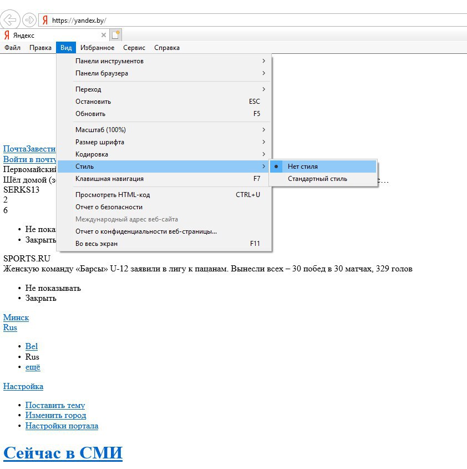
Task: Click the ещё link
Action: (x=33, y=367)
